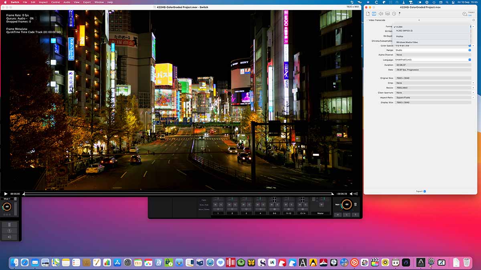Open the Language dropdown set to Undefined

click(x=433, y=60)
